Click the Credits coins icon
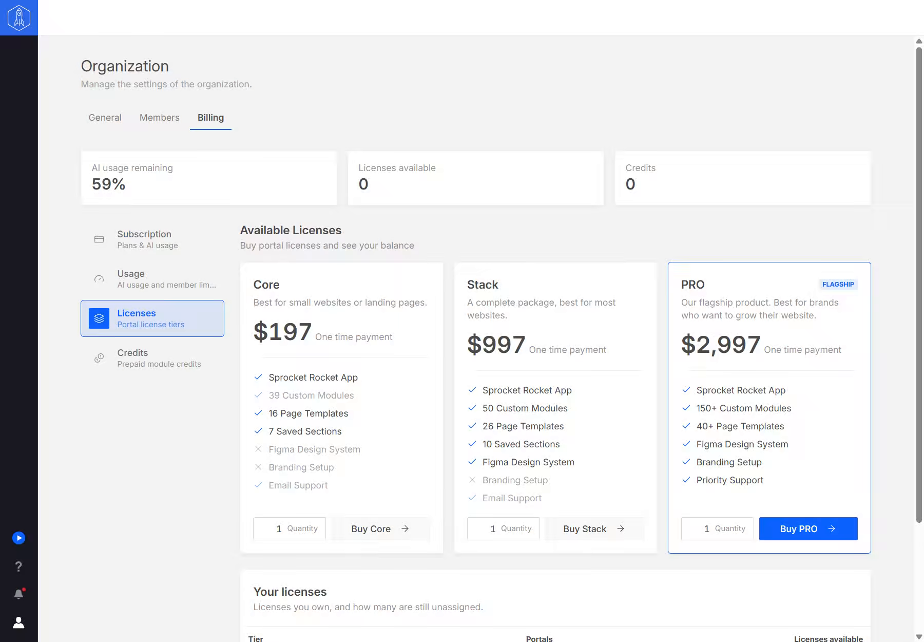Image resolution: width=924 pixels, height=642 pixels. click(x=99, y=358)
